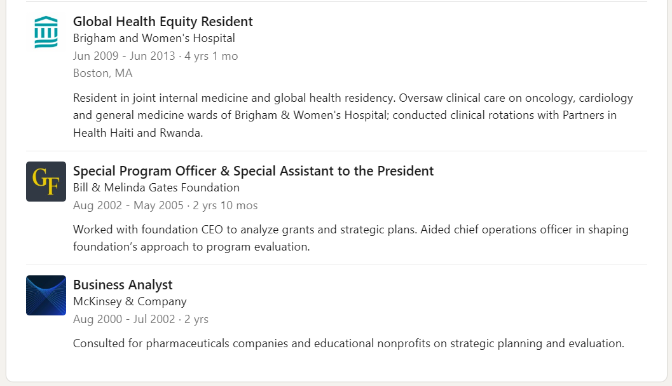
Task: Click the description about foundation CEO grants
Action: pyautogui.click(x=350, y=238)
